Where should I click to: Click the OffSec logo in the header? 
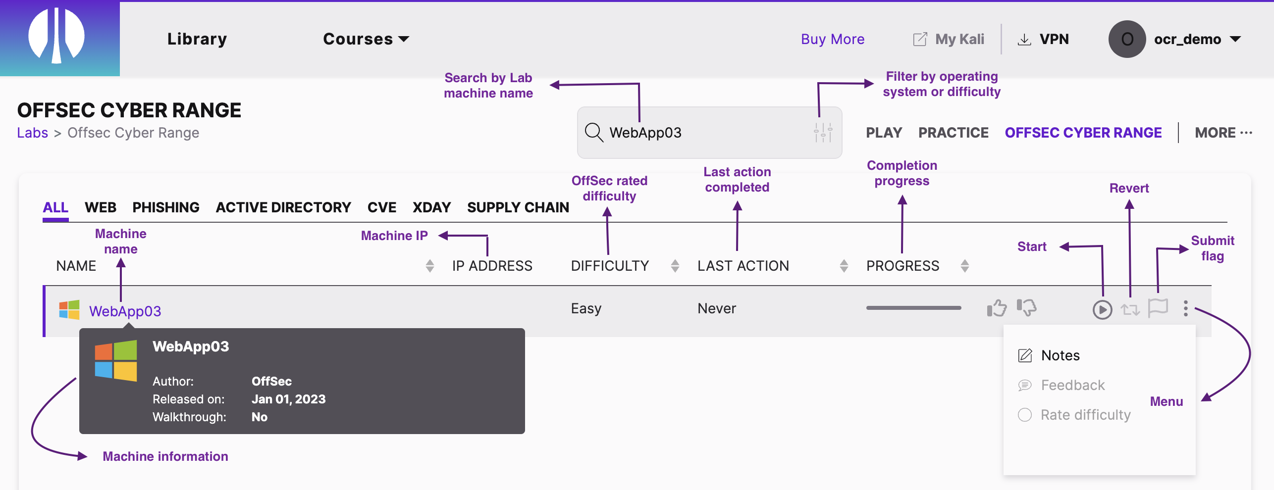point(56,37)
